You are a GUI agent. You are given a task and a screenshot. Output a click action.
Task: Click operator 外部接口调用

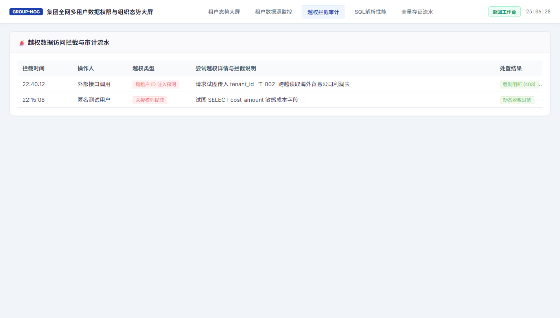94,84
